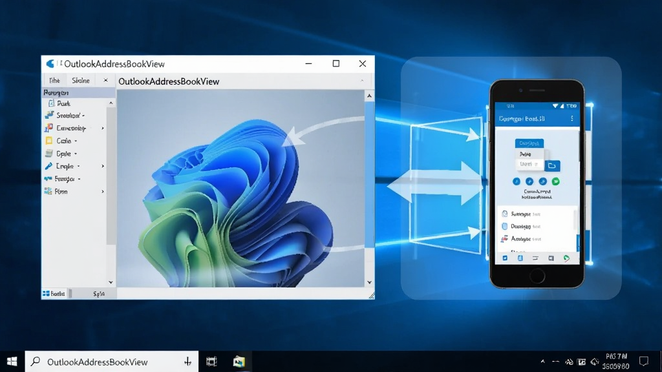This screenshot has height=372, width=662.
Task: Click the main pane scroll-up arrow
Action: [x=369, y=96]
